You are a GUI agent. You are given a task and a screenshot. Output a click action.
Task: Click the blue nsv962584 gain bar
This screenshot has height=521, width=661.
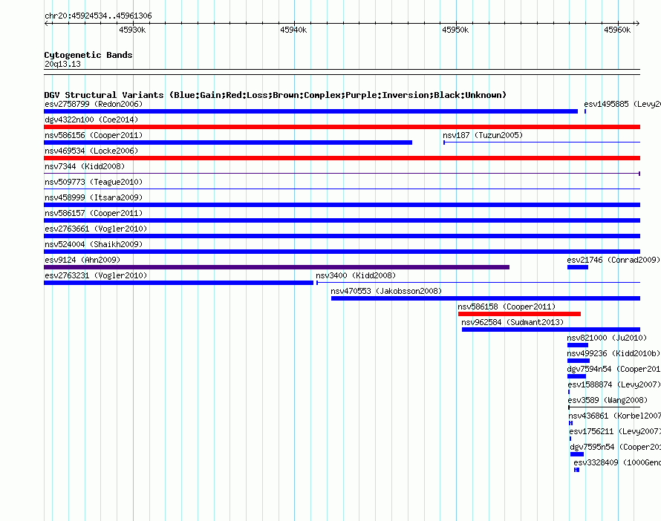(x=551, y=330)
